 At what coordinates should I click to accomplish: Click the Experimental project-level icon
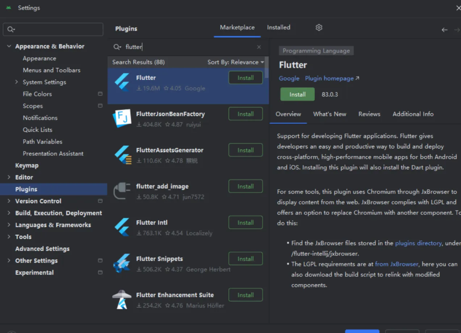click(x=100, y=272)
